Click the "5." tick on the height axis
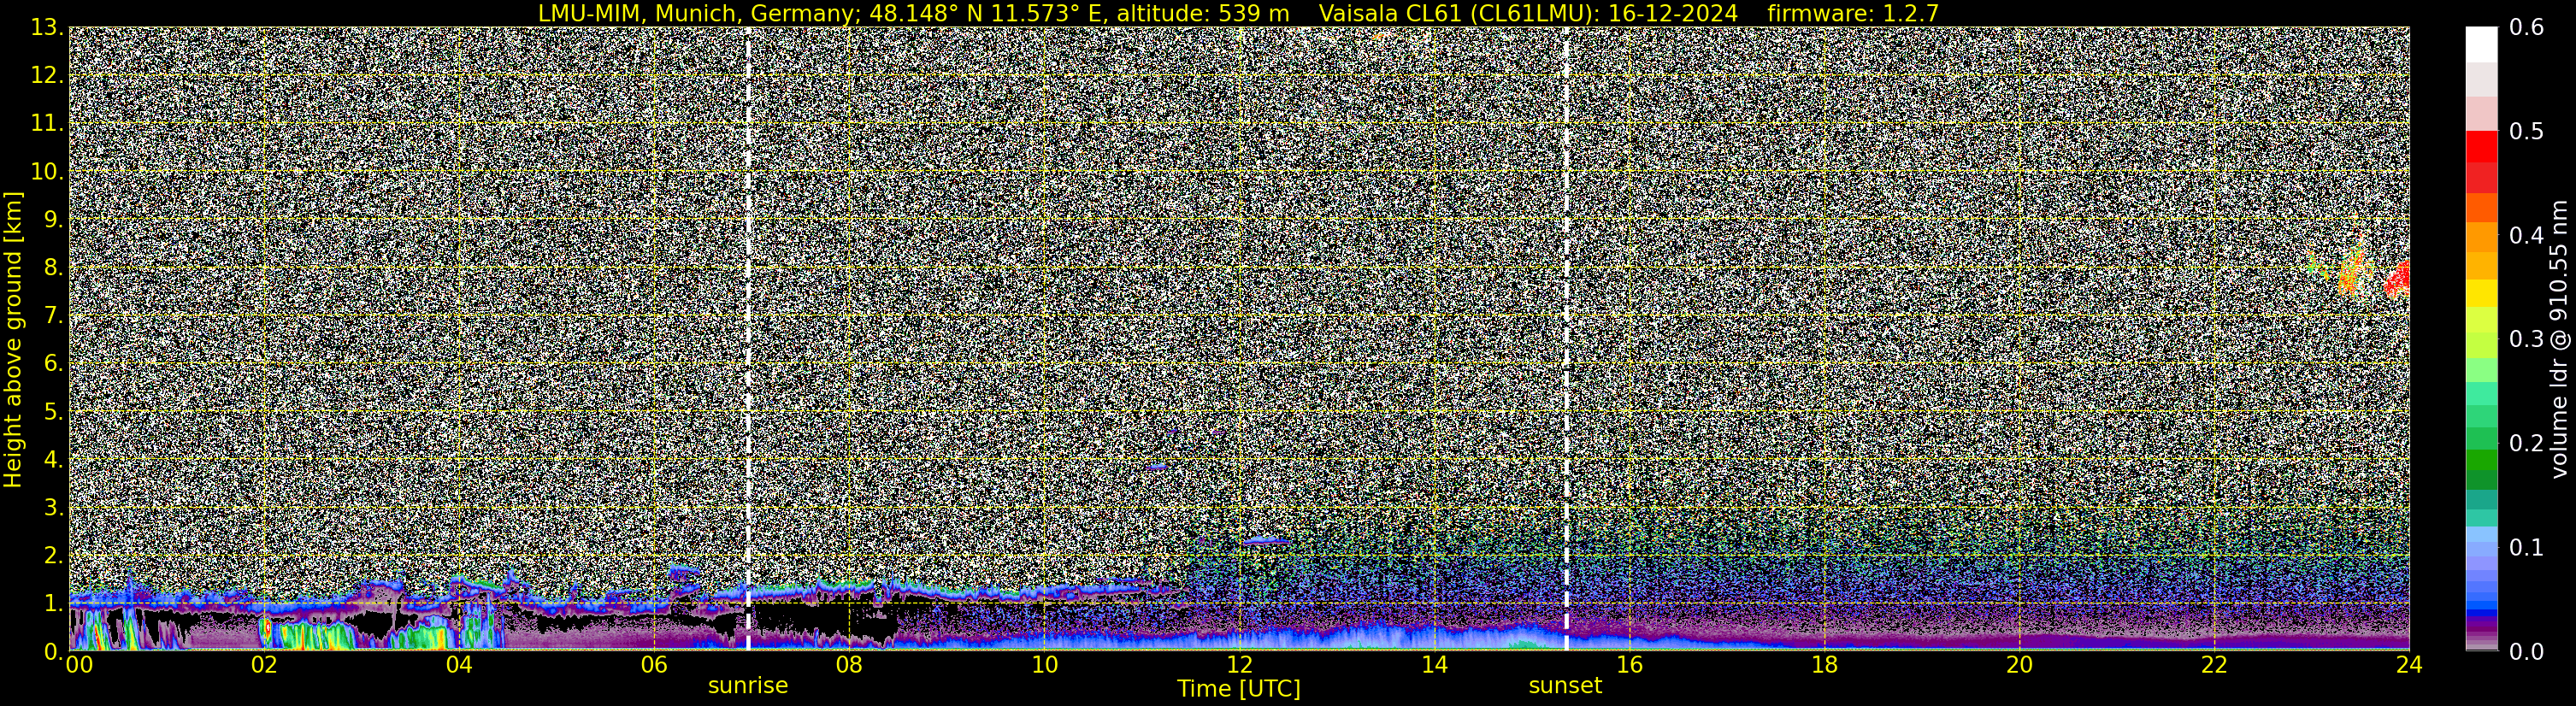 [53, 411]
